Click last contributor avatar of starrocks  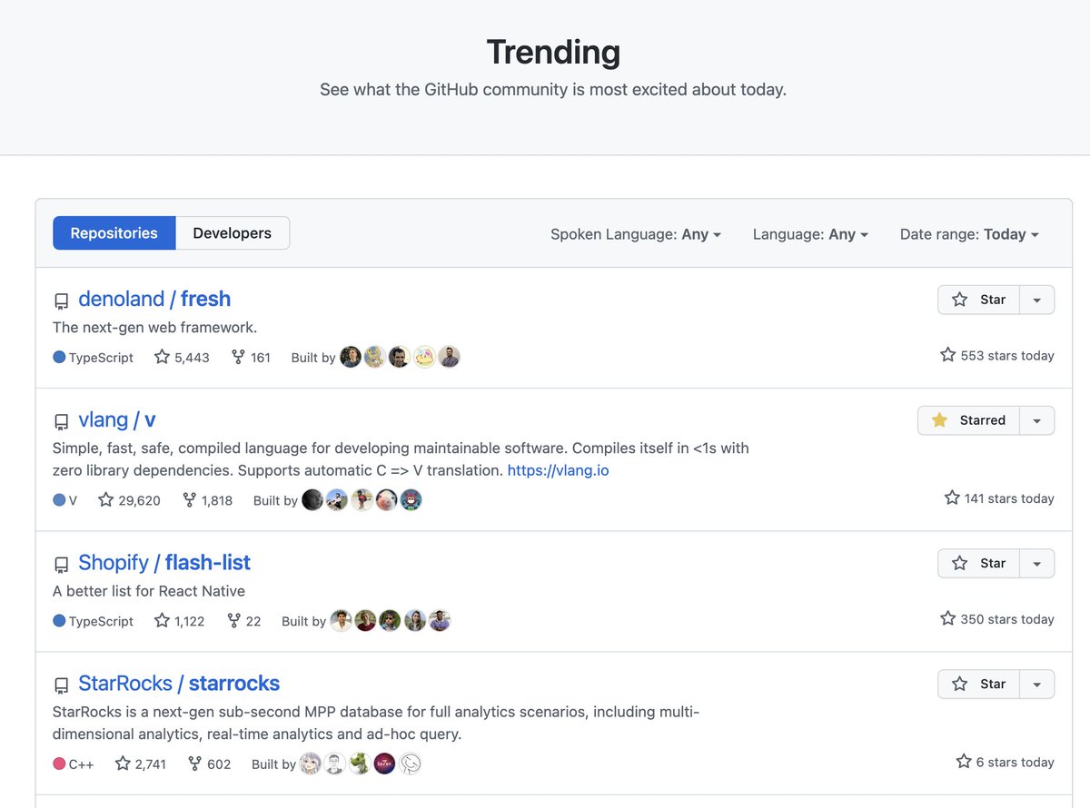coord(410,764)
